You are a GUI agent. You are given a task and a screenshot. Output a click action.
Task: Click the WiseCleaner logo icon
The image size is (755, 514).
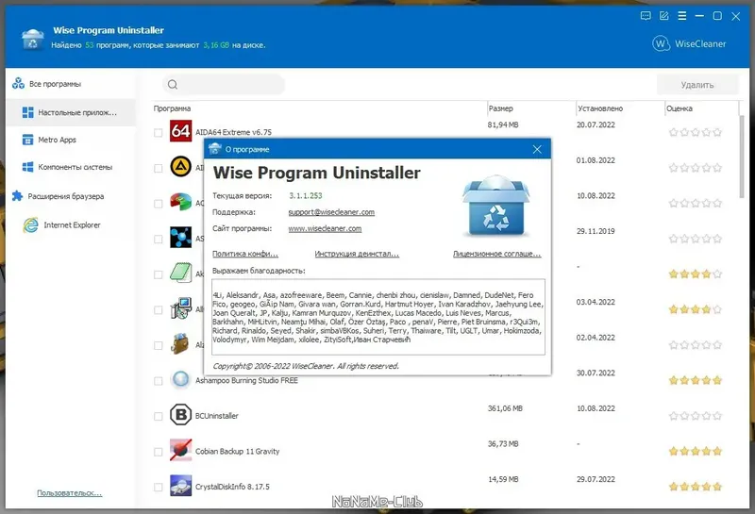tap(662, 43)
